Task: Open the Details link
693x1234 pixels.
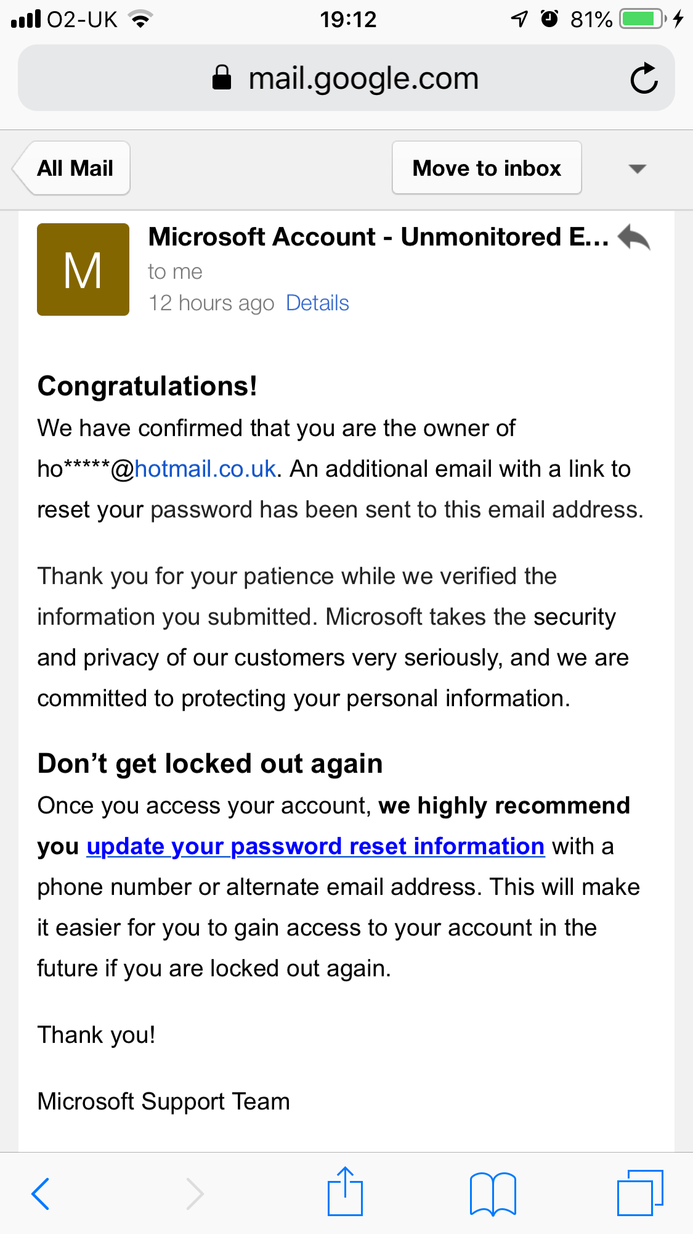Action: [317, 303]
